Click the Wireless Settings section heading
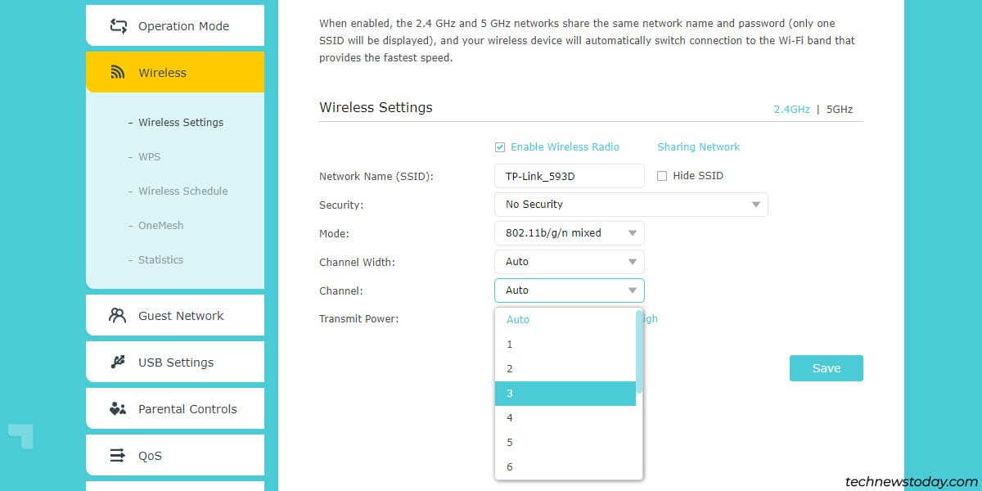Screen dimensions: 982x491 coord(376,107)
